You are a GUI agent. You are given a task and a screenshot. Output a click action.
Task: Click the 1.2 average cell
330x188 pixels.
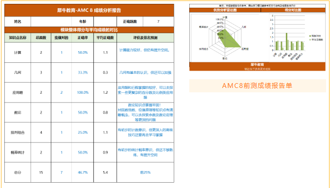105,92
